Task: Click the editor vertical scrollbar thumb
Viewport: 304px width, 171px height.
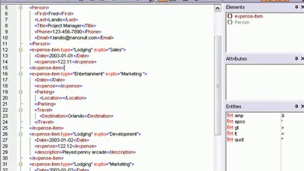Action: coord(218,85)
